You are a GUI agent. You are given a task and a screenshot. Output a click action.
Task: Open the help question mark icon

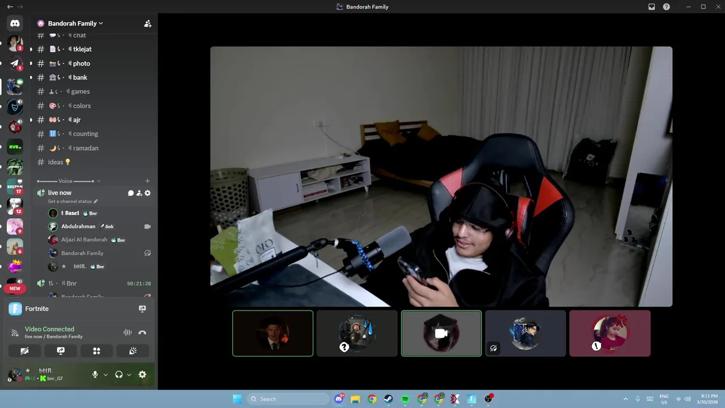[666, 7]
